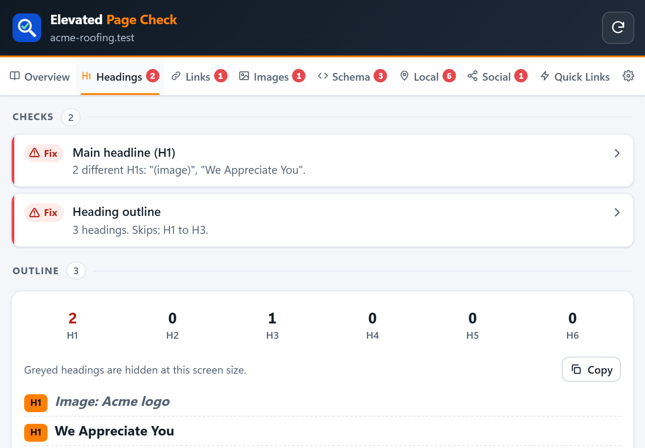Click the Overview book icon

15,76
